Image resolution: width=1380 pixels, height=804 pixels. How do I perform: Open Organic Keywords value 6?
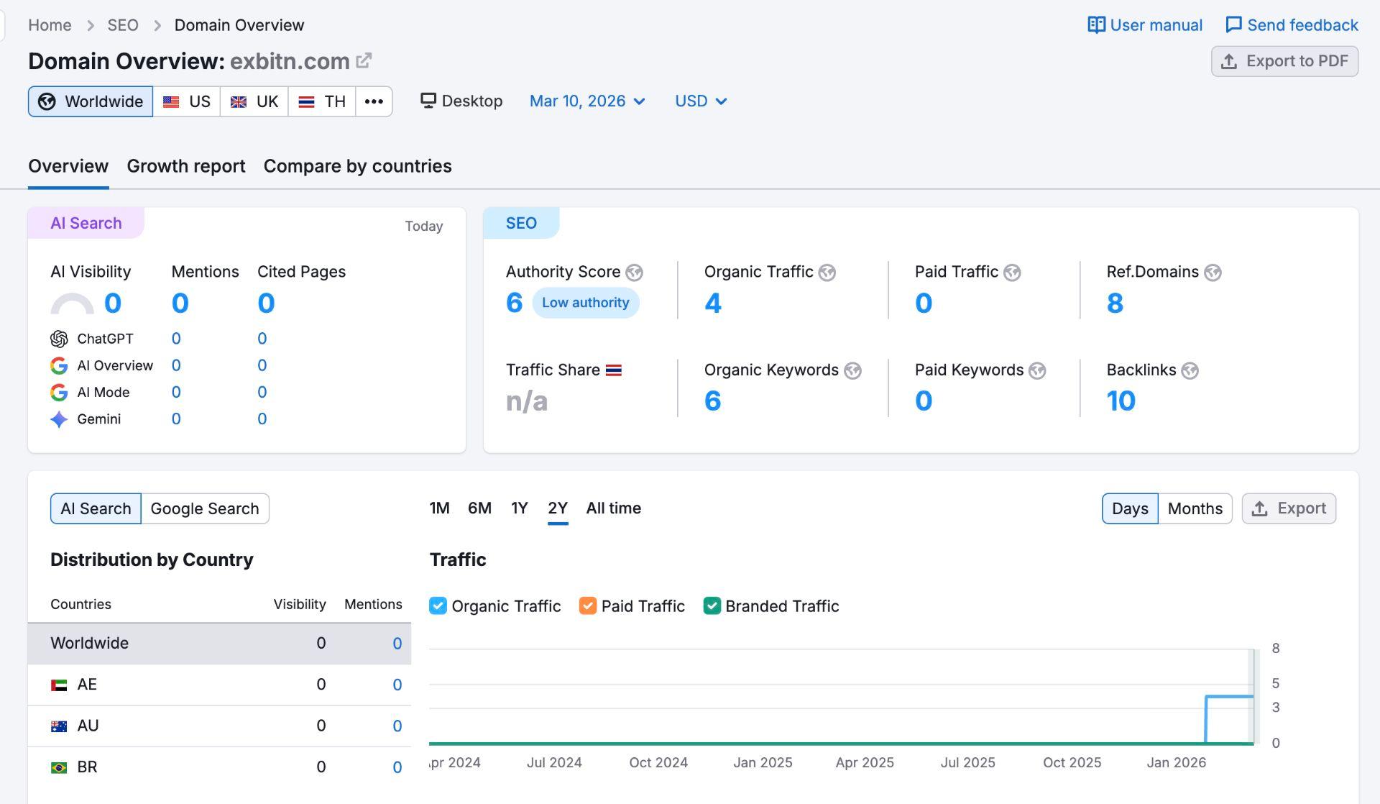pos(712,401)
